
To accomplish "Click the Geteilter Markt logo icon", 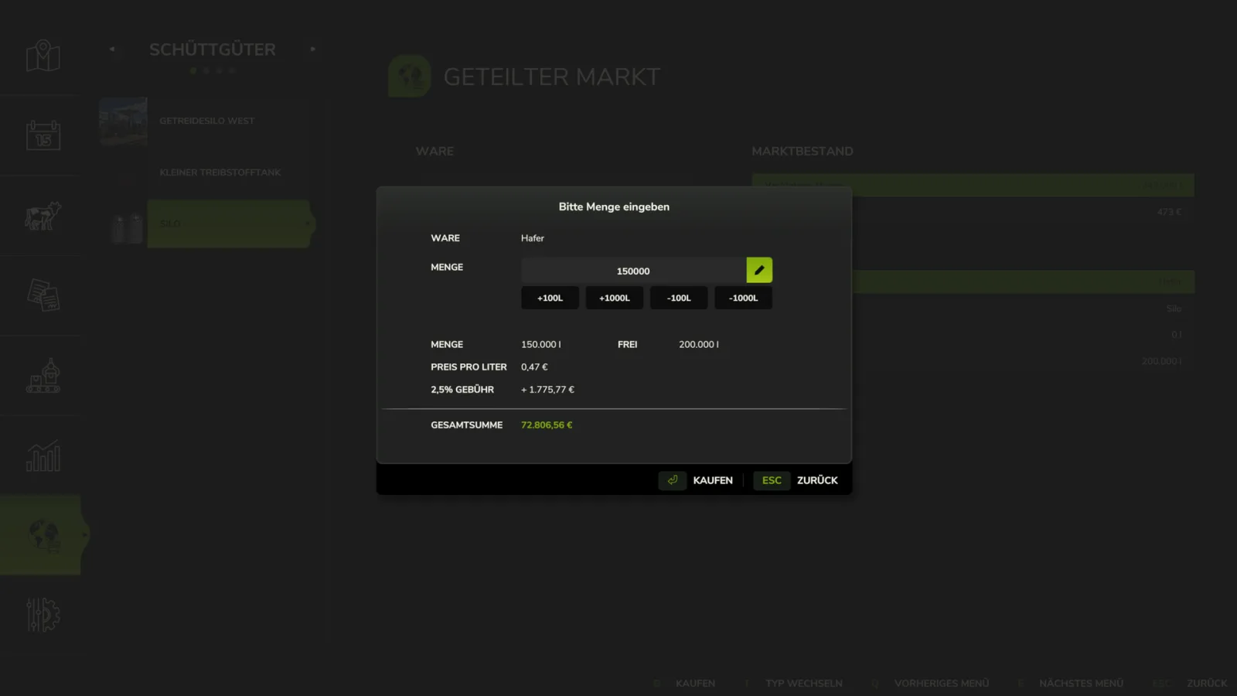I will [x=409, y=76].
